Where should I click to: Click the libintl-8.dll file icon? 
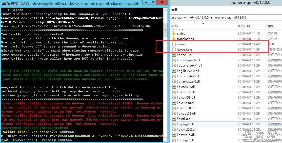174,119
